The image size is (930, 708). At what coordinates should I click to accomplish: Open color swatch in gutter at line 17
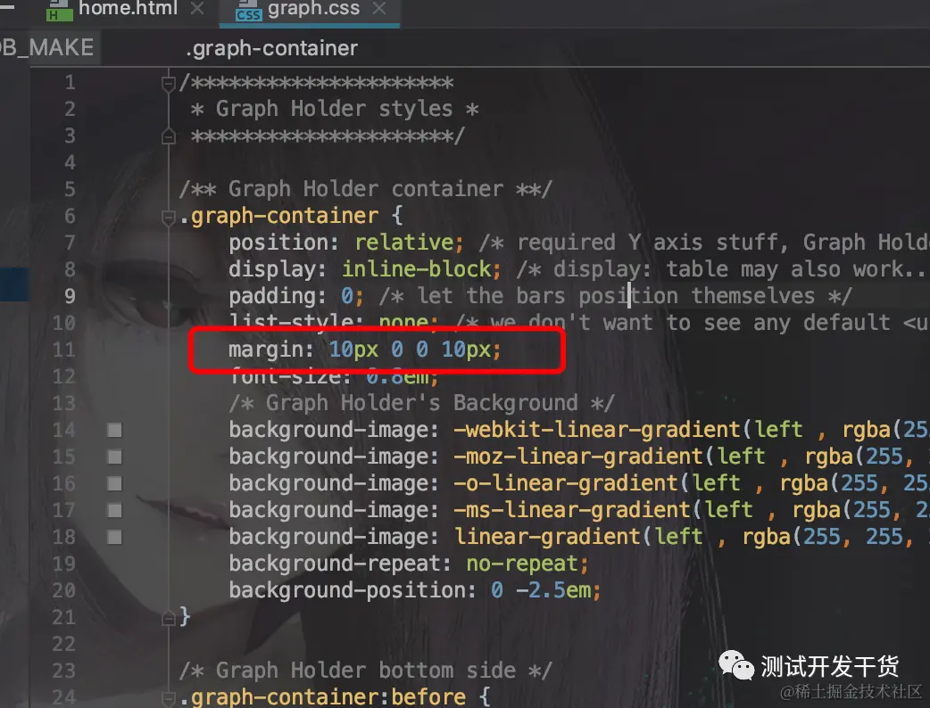click(x=114, y=510)
